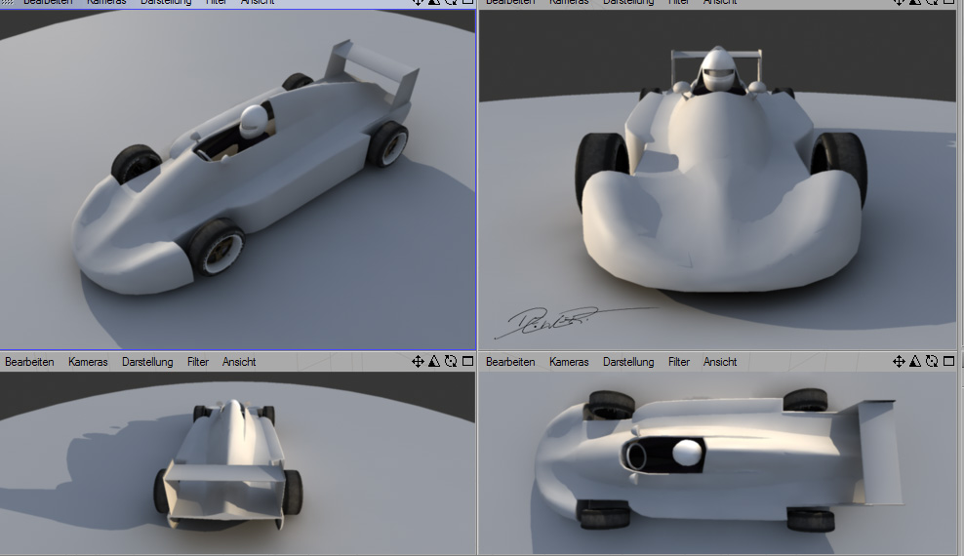Click the rotate camera icon in the top-down viewport
964x556 pixels.
pyautogui.click(x=932, y=362)
